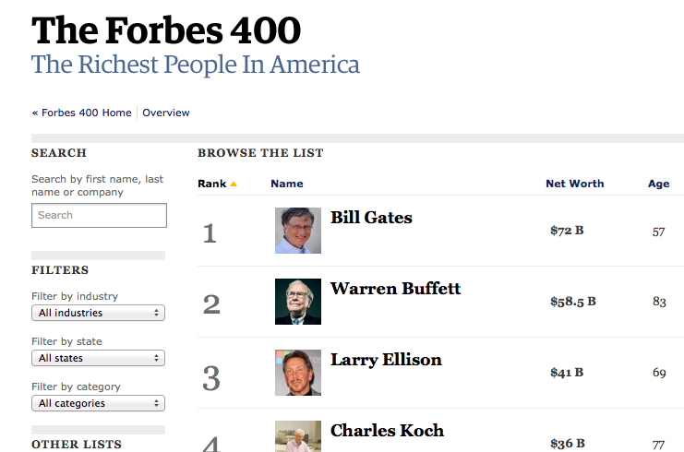The image size is (684, 452).
Task: Click The Forbes 400 page title
Action: (x=166, y=30)
